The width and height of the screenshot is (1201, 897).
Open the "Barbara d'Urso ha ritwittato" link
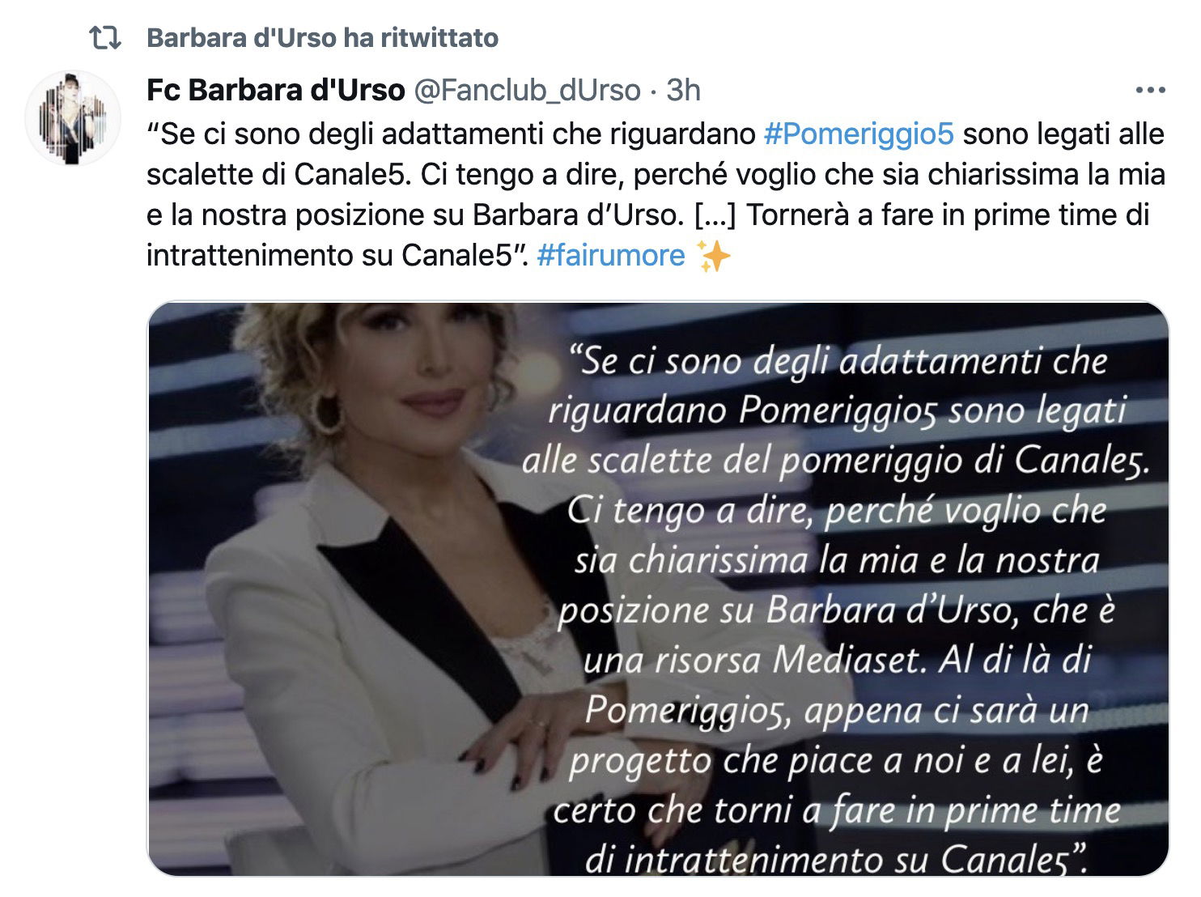pyautogui.click(x=323, y=38)
